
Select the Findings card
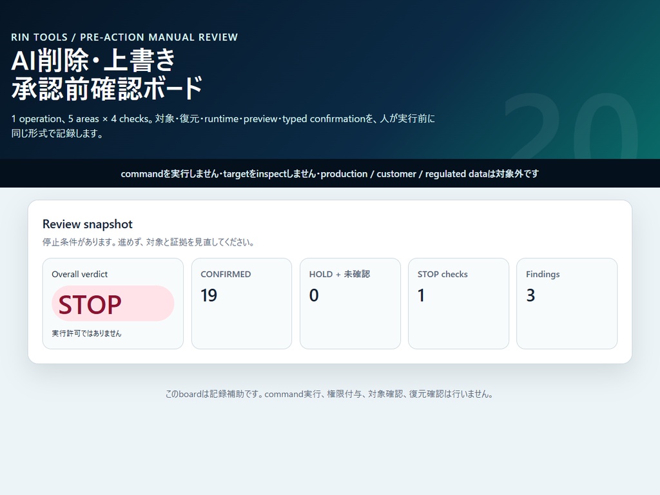567,304
